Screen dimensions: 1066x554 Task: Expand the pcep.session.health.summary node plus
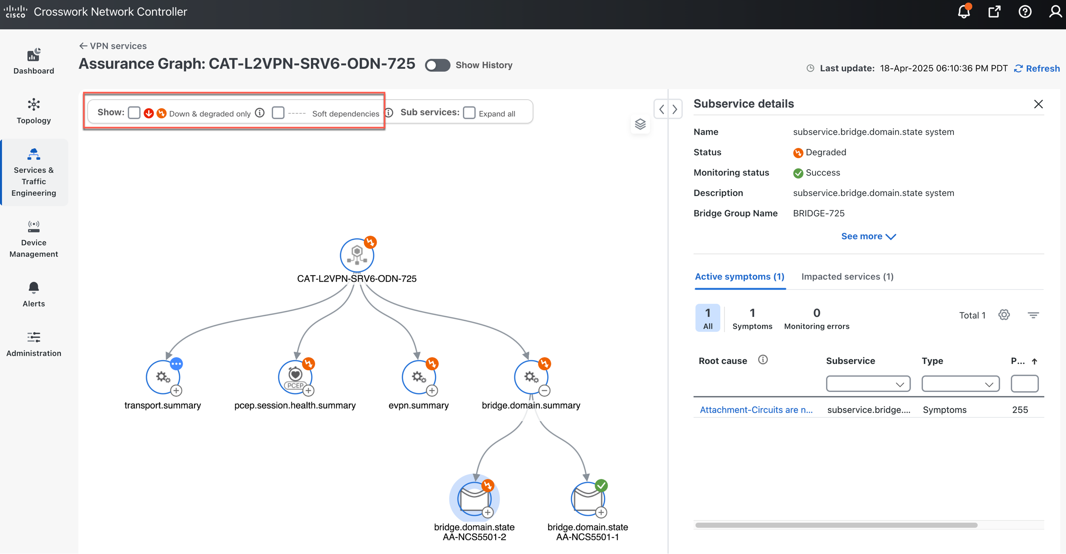309,390
